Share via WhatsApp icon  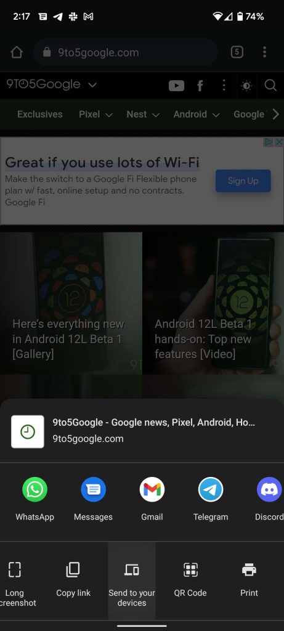34,489
